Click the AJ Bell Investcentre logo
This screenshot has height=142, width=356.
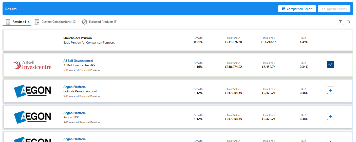click(32, 65)
